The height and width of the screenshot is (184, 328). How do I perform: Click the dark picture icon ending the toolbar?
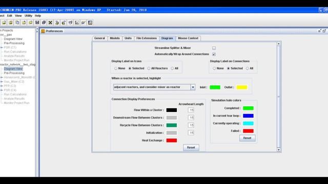click(x=90, y=22)
